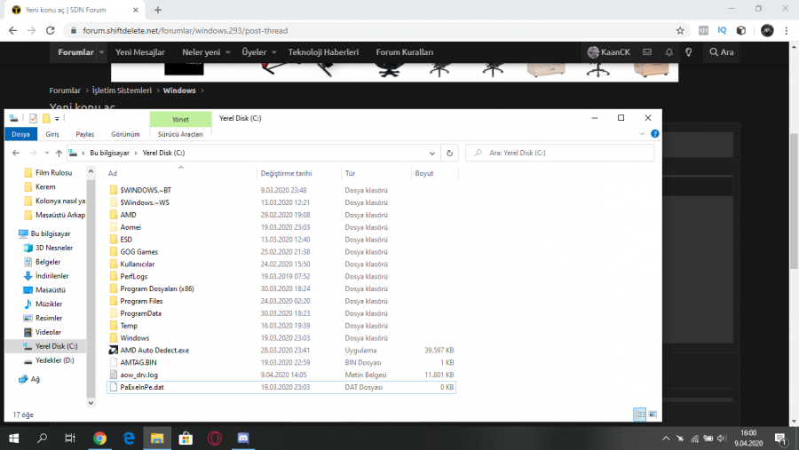Open Yeni Mesajlar forum link
Screen dimensions: 799x450
140,52
